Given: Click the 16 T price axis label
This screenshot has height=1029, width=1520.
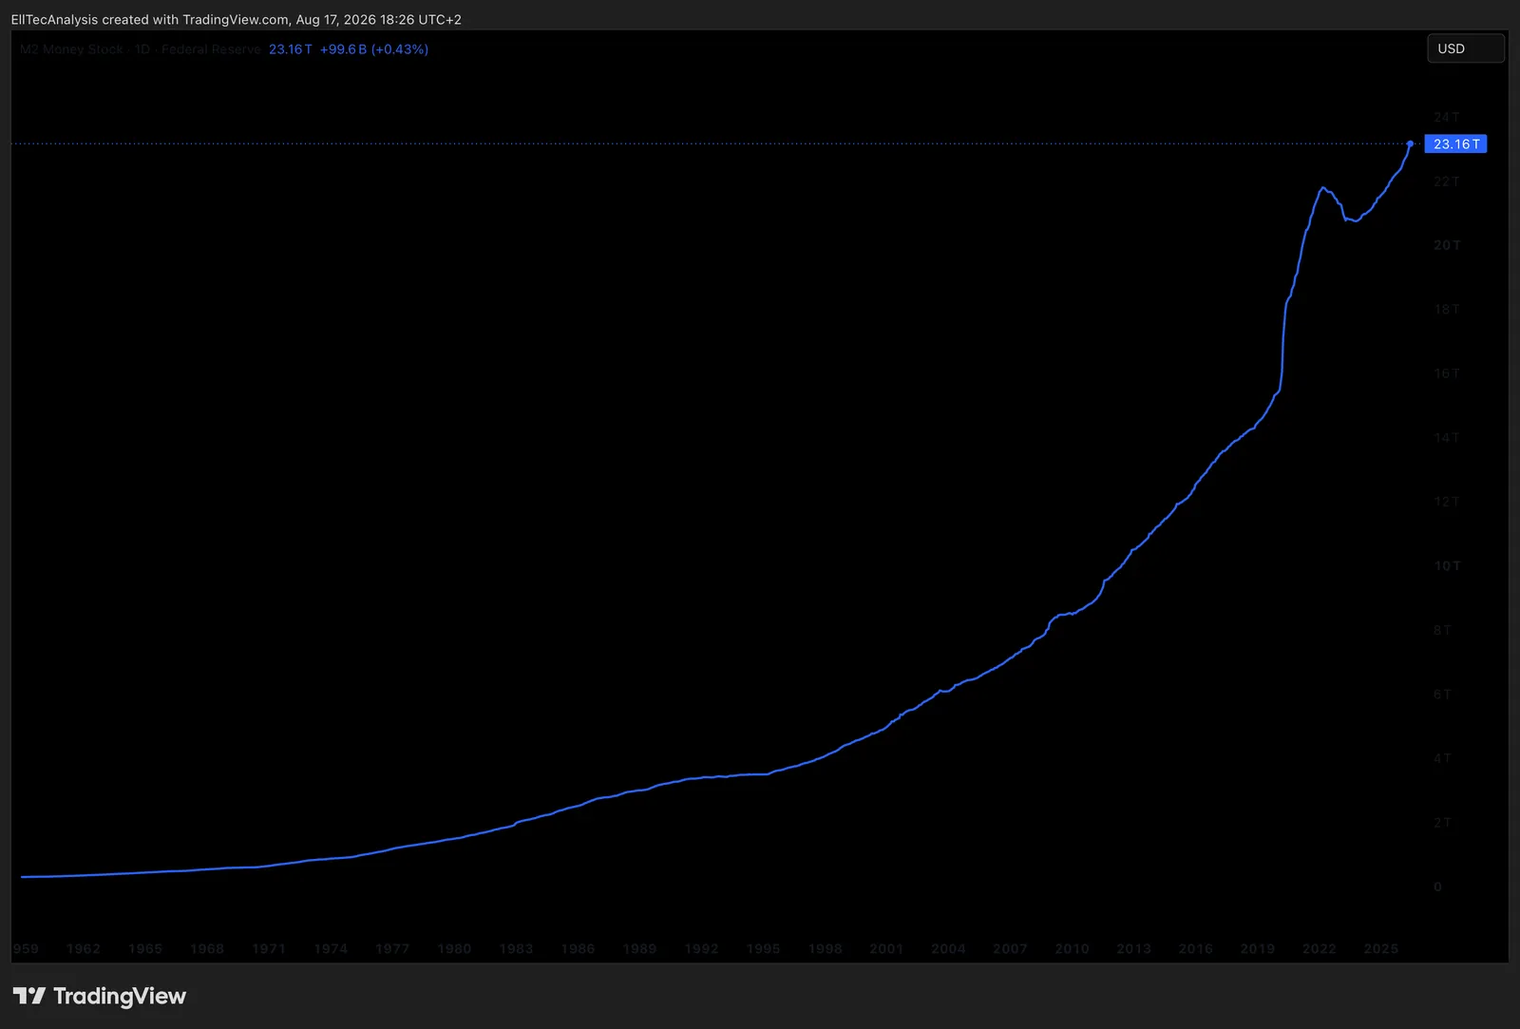Looking at the screenshot, I should coord(1446,373).
